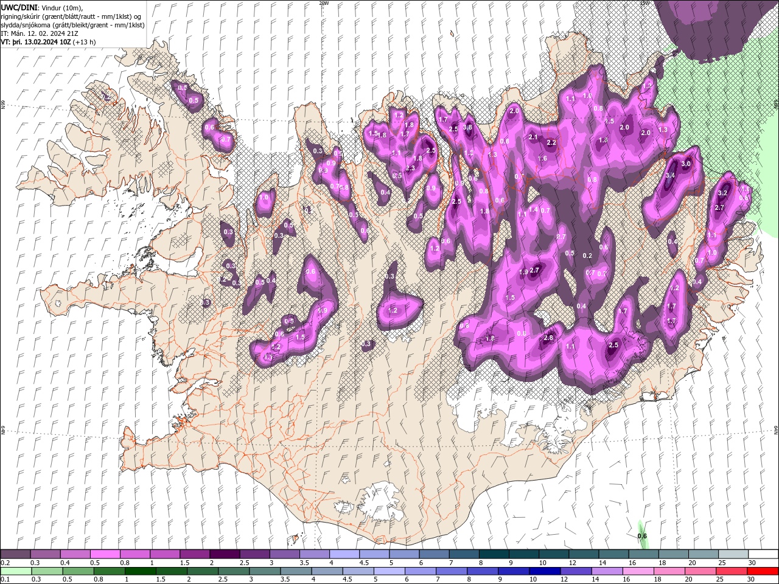Select the bright red 30+ rain swatch
The image size is (779, 584).
point(763,571)
